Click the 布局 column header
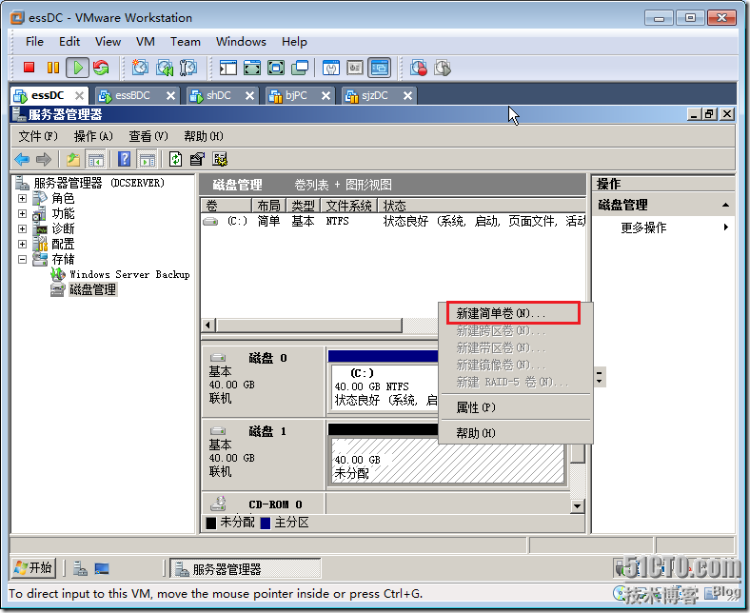750x613 pixels. click(x=268, y=206)
